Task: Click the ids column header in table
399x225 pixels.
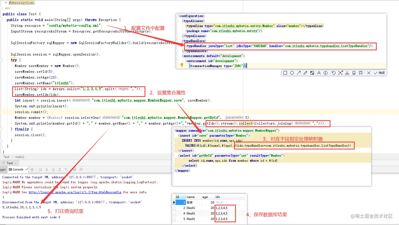Action: point(230,197)
